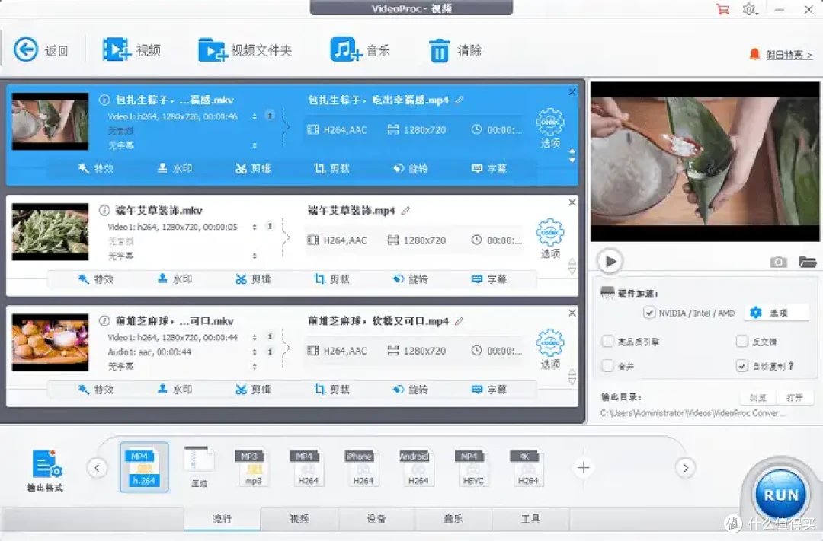Click 打开 to open output directory
Screen dimensions: 823x541
(795, 397)
